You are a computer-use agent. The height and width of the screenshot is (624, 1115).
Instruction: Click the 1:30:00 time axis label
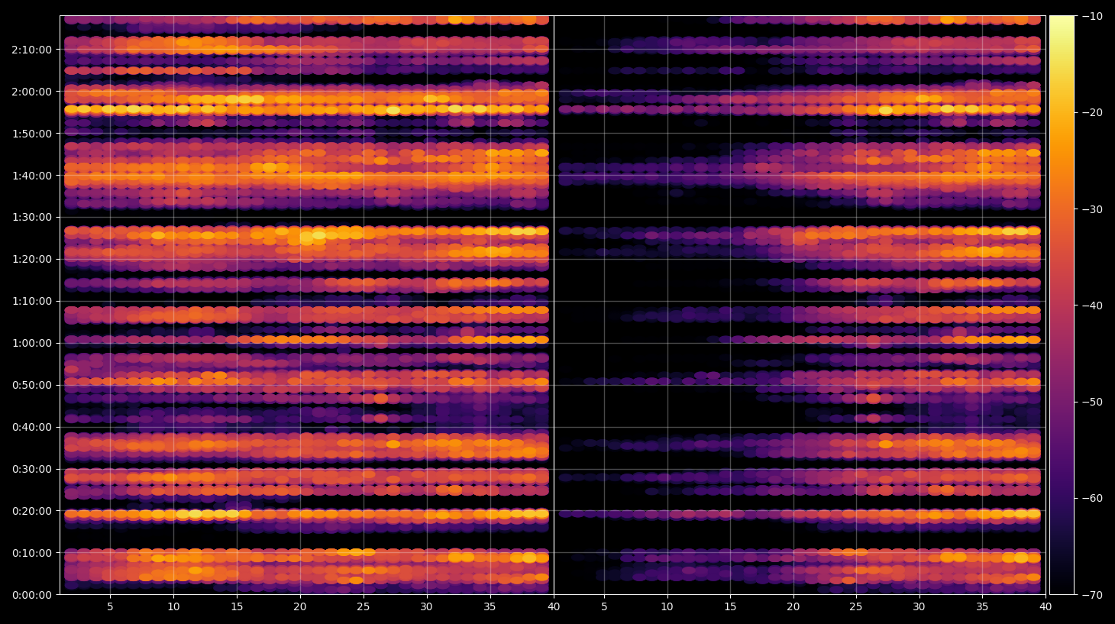point(32,217)
